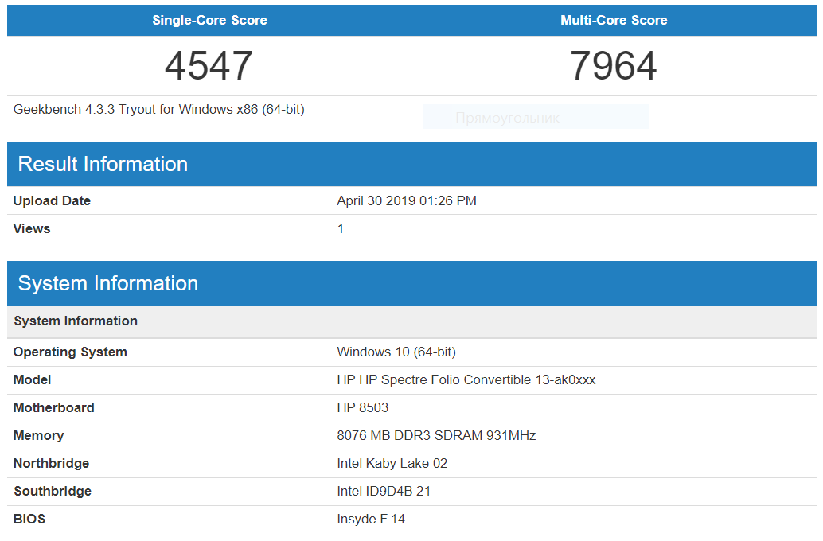This screenshot has height=541, width=823.
Task: Click the "Operating System" label
Action: pos(70,352)
